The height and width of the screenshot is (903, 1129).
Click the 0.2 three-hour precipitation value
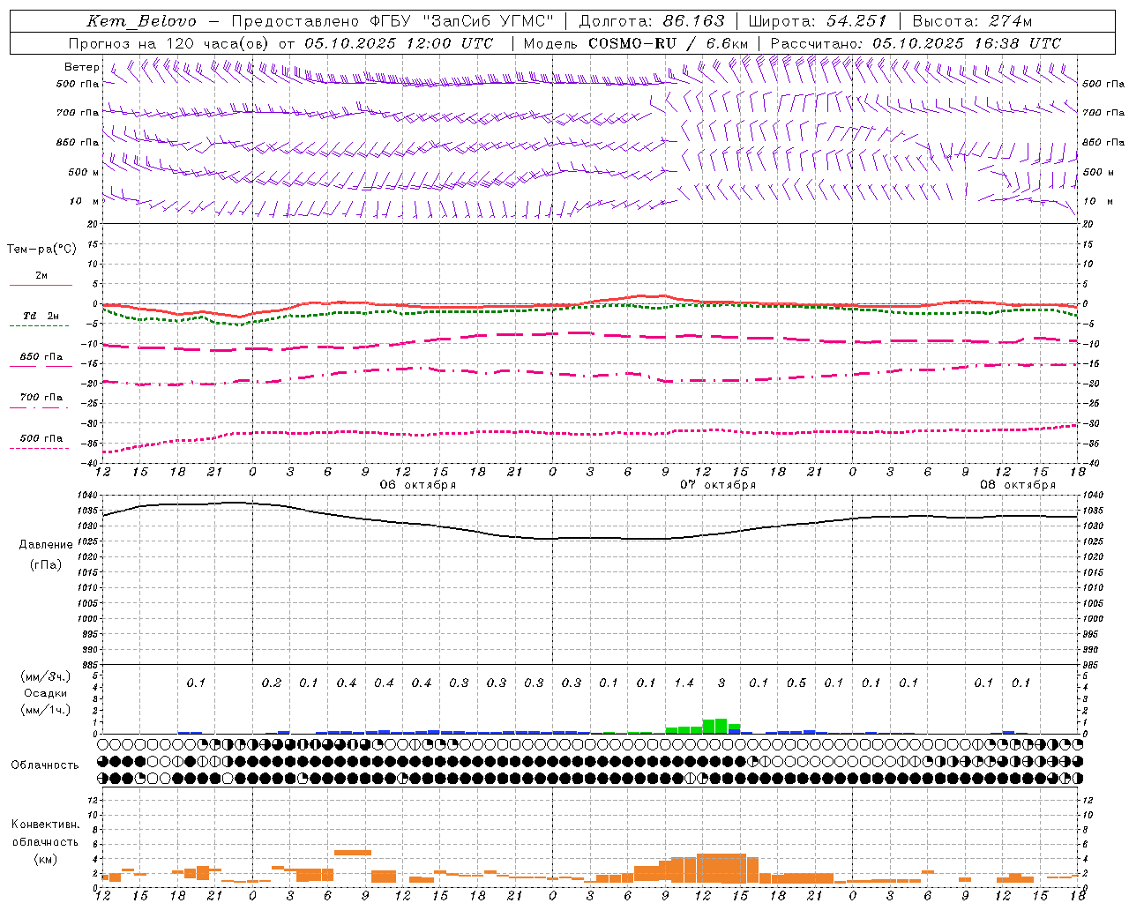272,683
